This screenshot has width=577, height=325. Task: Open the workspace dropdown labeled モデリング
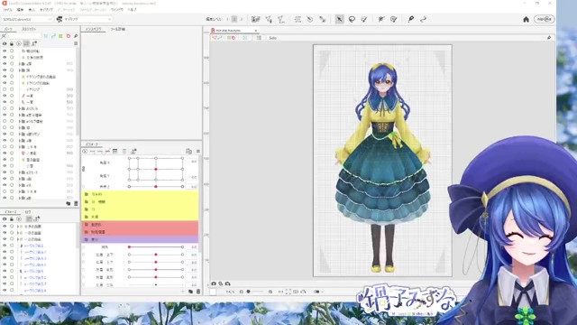point(84,19)
